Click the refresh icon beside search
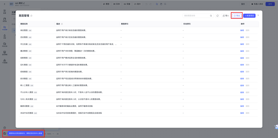The image size is (278, 138). [x=217, y=16]
